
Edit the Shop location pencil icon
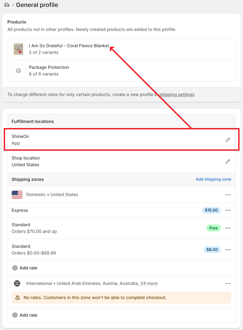pyautogui.click(x=228, y=161)
